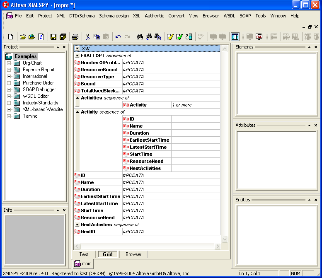Expand the Purchase Order folder node
This screenshot has width=322, height=278.
tap(9, 83)
